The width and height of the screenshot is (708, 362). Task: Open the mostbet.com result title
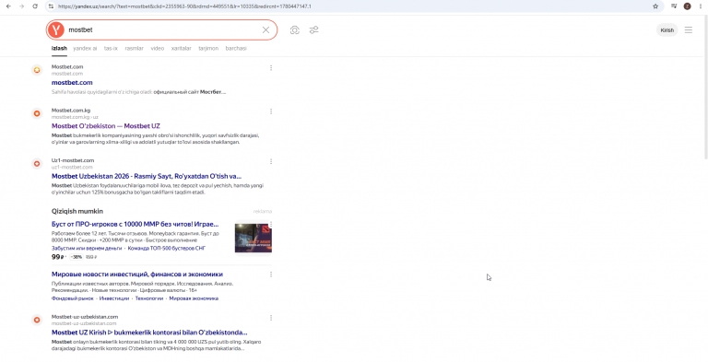72,83
